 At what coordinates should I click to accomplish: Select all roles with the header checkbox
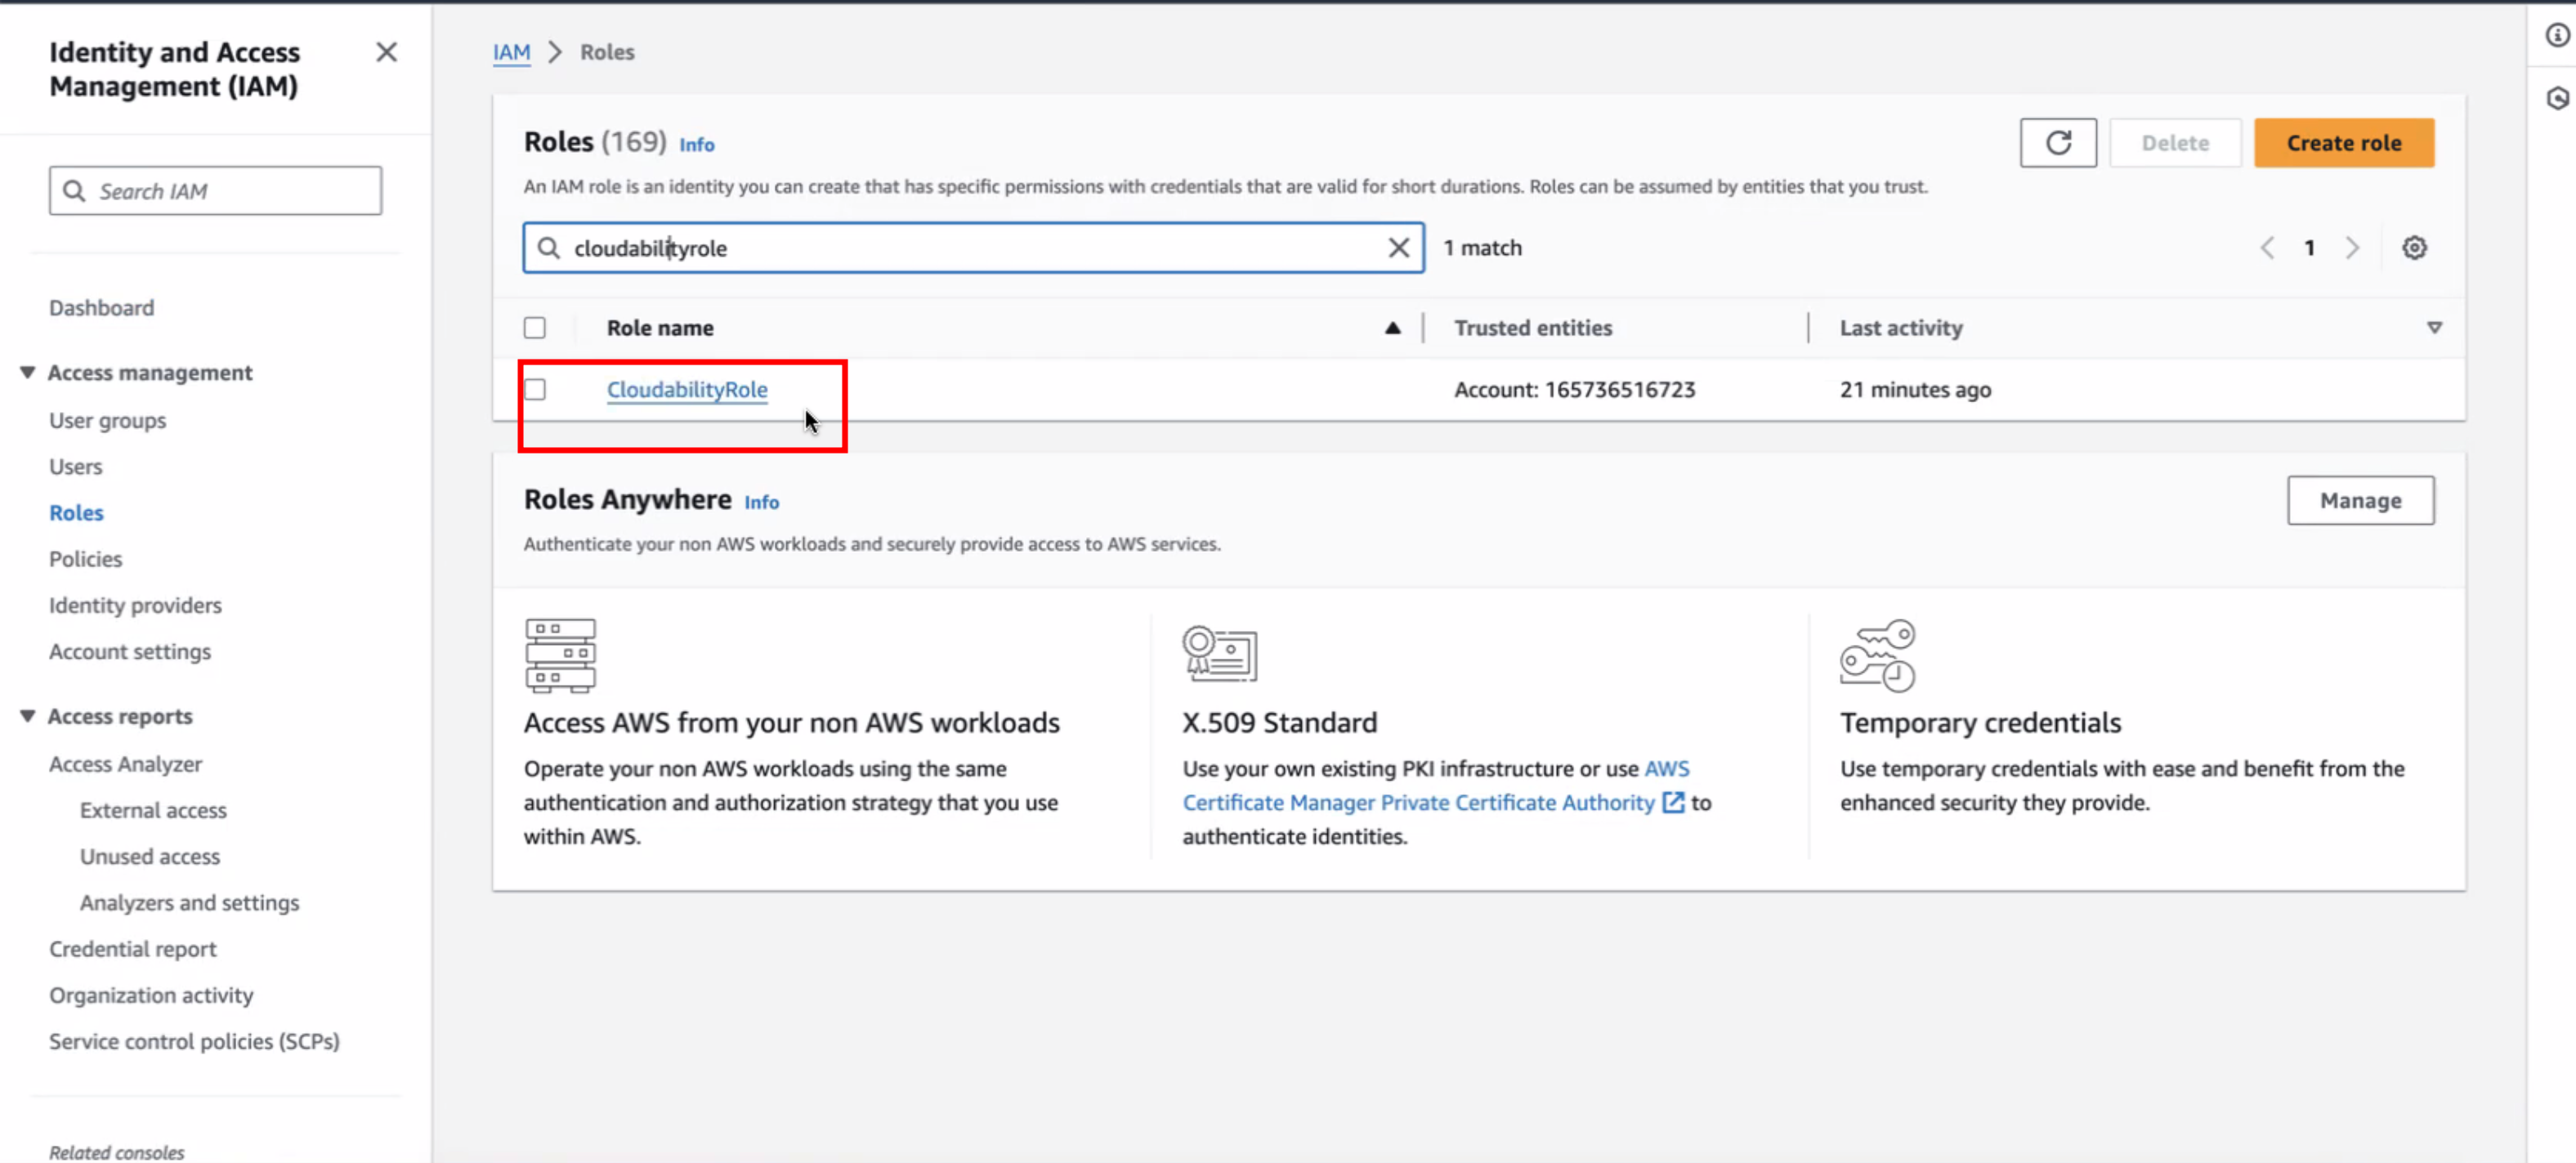pyautogui.click(x=535, y=328)
